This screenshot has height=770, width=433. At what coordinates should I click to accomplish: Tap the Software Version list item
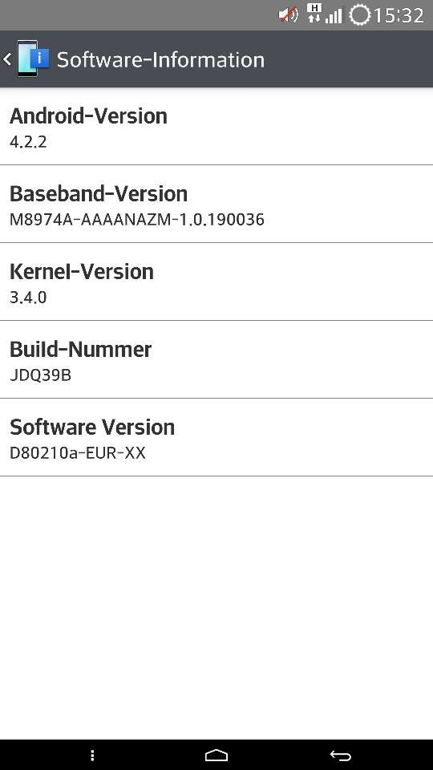(216, 437)
